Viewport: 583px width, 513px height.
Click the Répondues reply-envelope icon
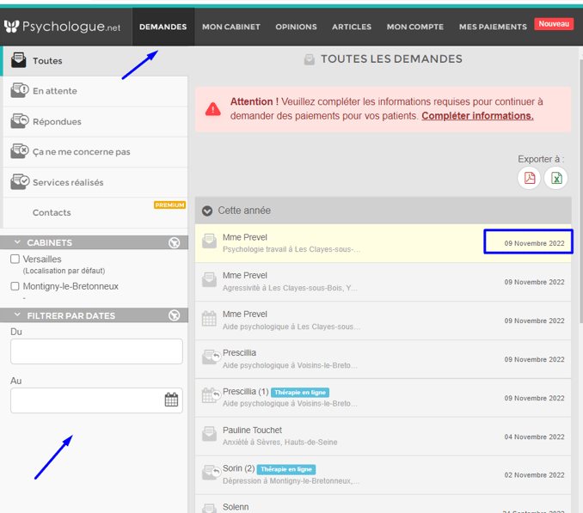(20, 121)
